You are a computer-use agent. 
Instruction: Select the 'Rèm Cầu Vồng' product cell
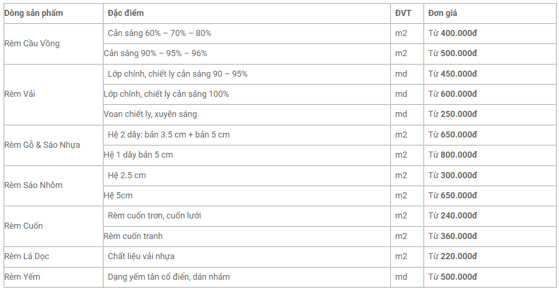click(32, 43)
